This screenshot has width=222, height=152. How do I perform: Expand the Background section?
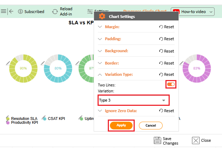(100, 51)
